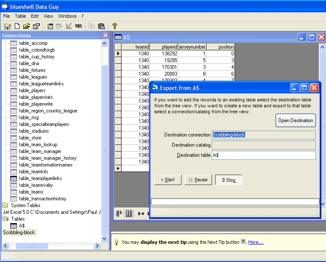Click the blank new document icon
326x262 pixels.
tap(17, 26)
